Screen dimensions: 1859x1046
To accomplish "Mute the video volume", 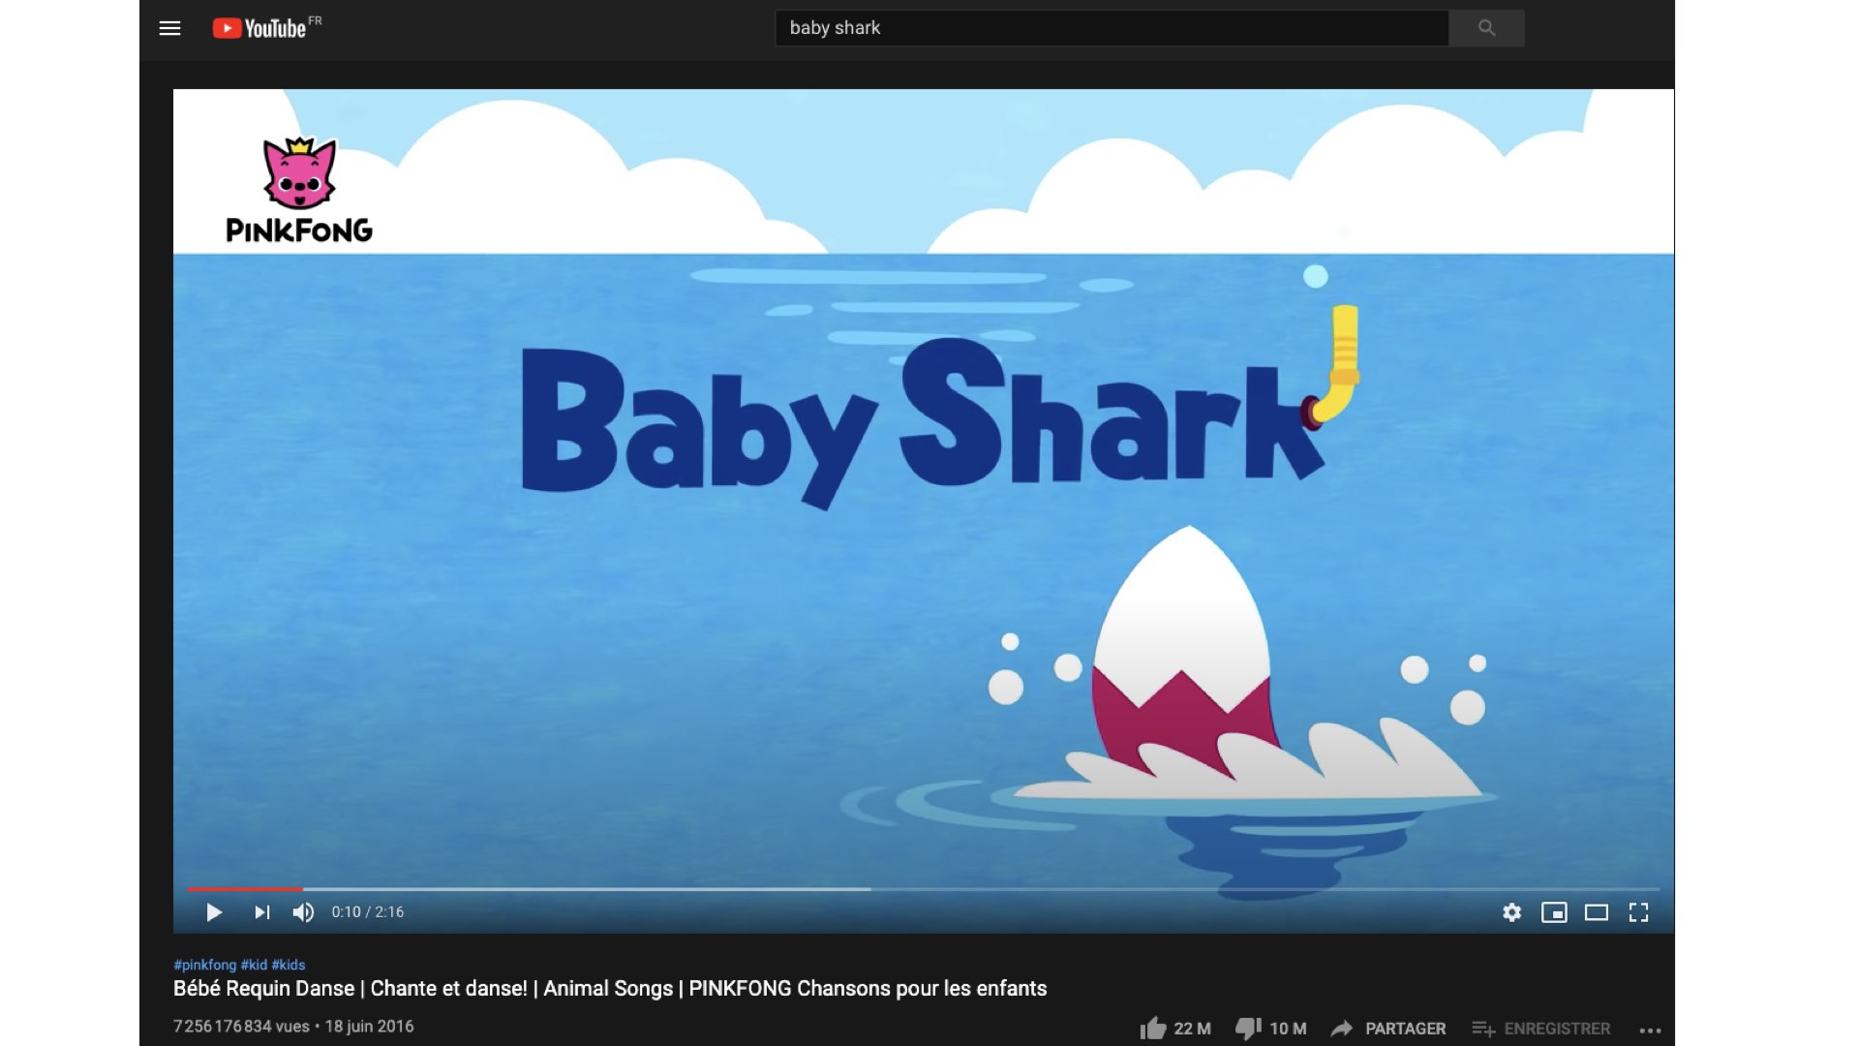I will 303,912.
